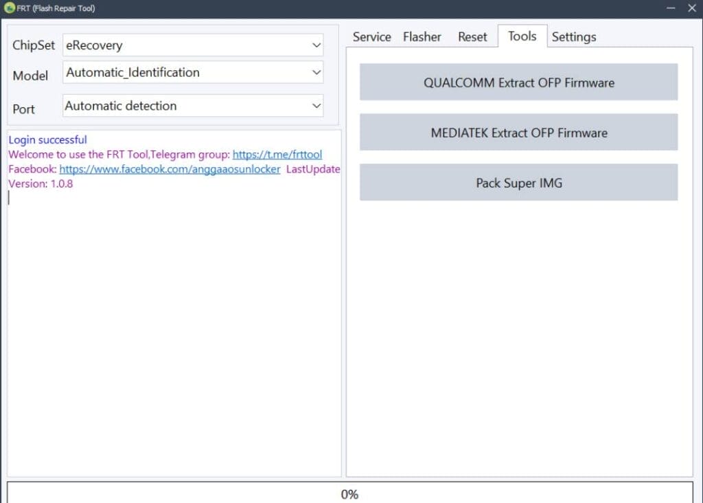This screenshot has height=503, width=703.
Task: Open the FRT Telegram group link
Action: click(277, 154)
